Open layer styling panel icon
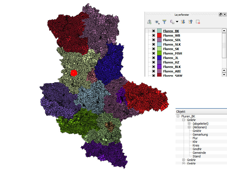 click(x=149, y=22)
